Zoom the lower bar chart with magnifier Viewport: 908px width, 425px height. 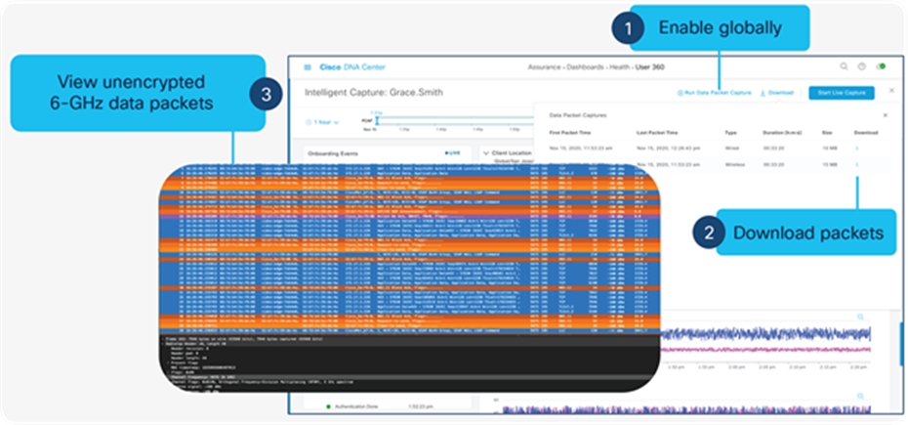[860, 396]
